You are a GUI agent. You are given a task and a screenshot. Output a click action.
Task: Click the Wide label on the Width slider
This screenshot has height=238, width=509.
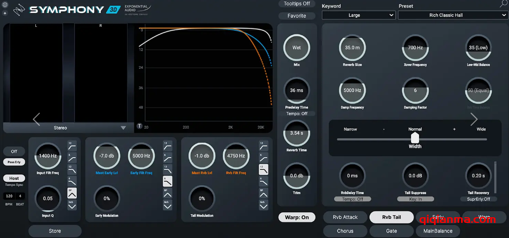click(481, 129)
